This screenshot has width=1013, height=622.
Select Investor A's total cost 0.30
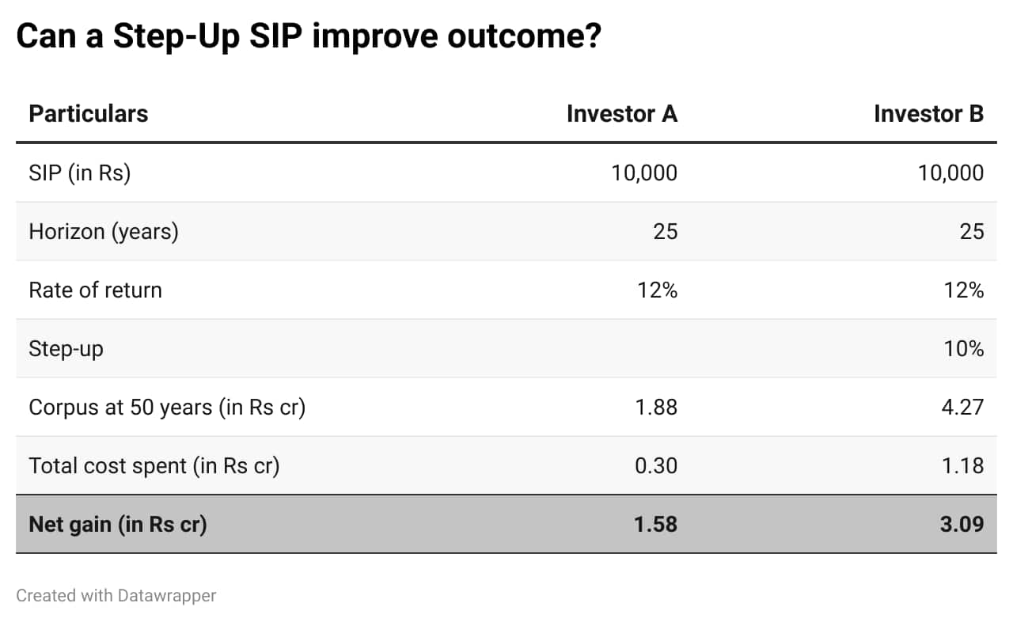(655, 465)
